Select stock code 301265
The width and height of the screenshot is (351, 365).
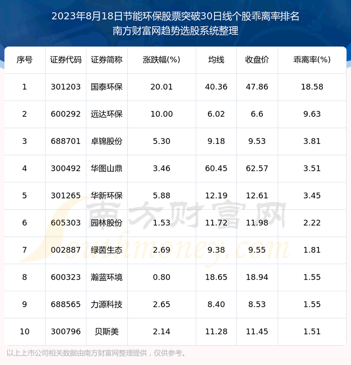66,196
